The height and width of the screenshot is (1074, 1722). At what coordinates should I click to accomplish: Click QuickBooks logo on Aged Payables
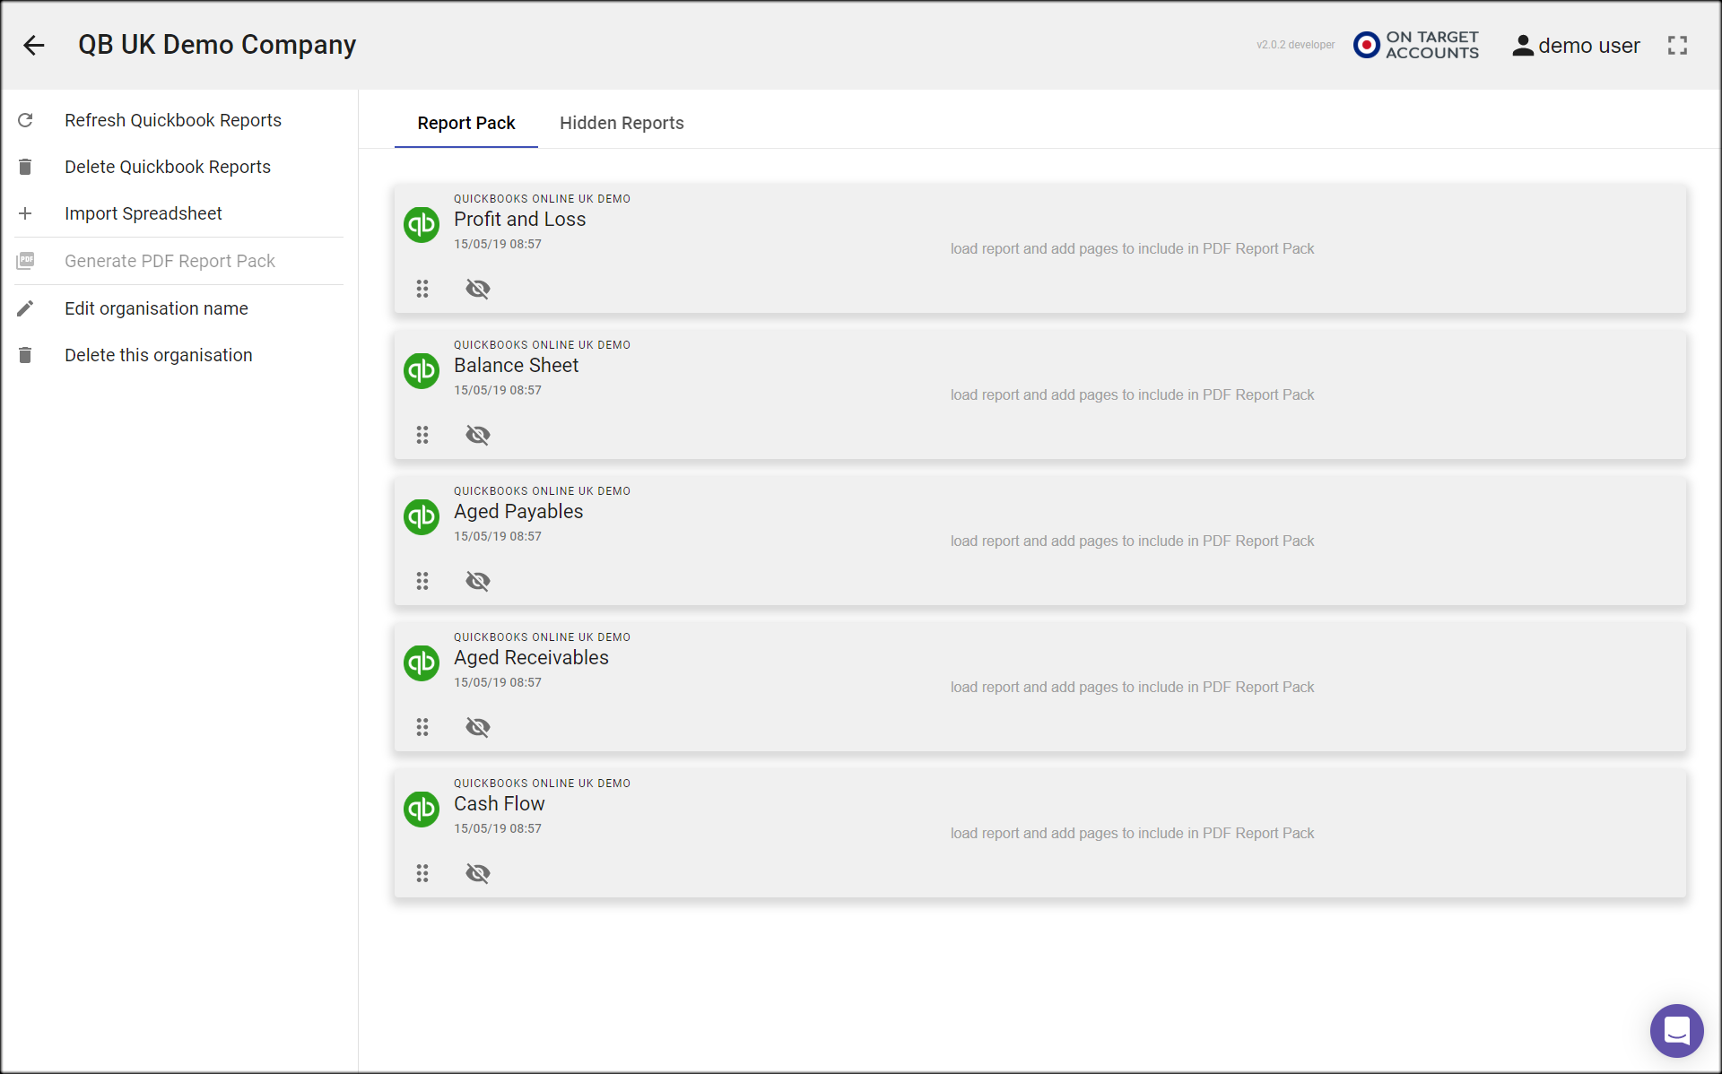tap(422, 516)
